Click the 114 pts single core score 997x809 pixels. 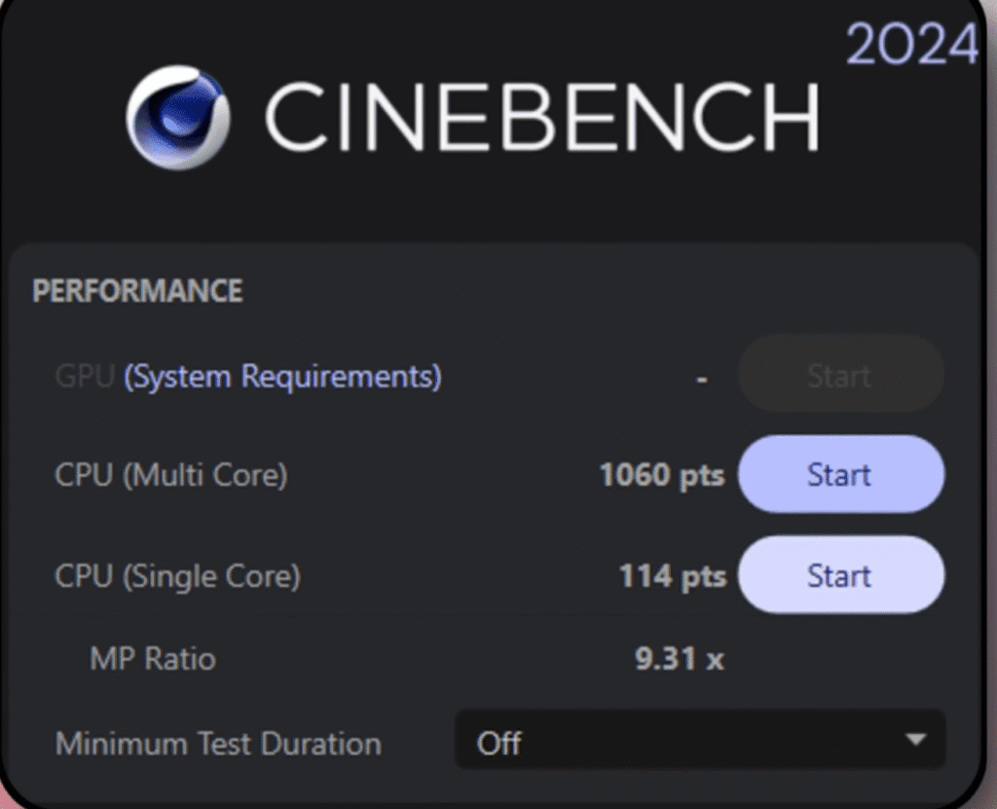tap(673, 575)
